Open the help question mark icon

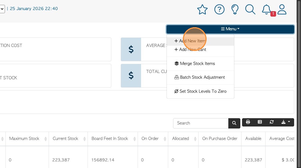click(x=219, y=10)
